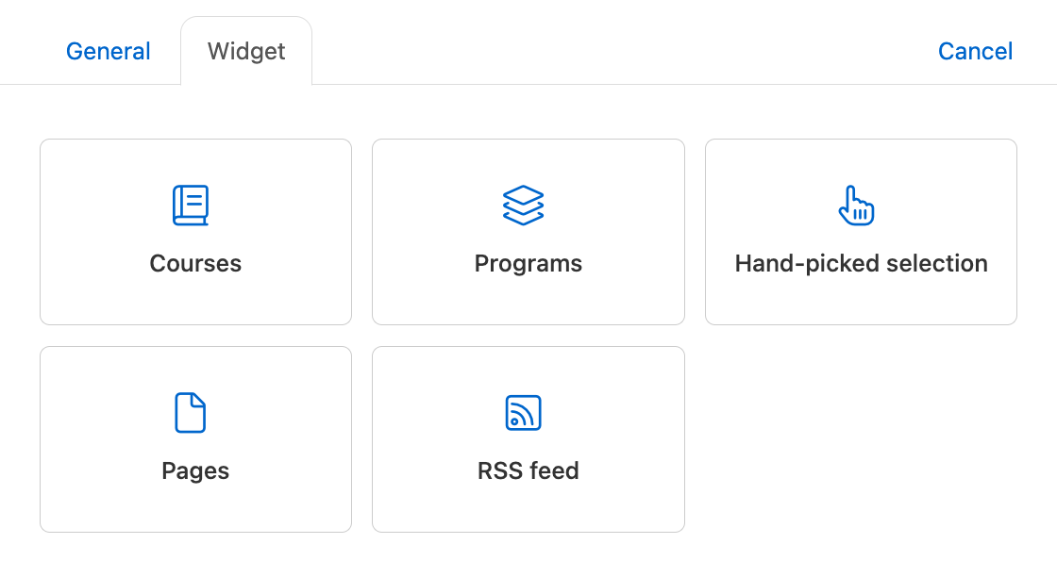Close widget chooser with Cancel link
This screenshot has width=1057, height=577.
pos(975,51)
